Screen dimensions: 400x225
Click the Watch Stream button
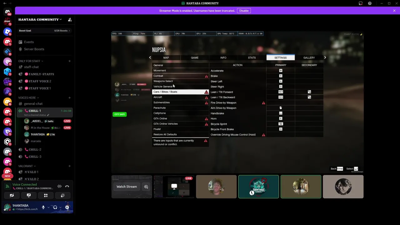(127, 187)
